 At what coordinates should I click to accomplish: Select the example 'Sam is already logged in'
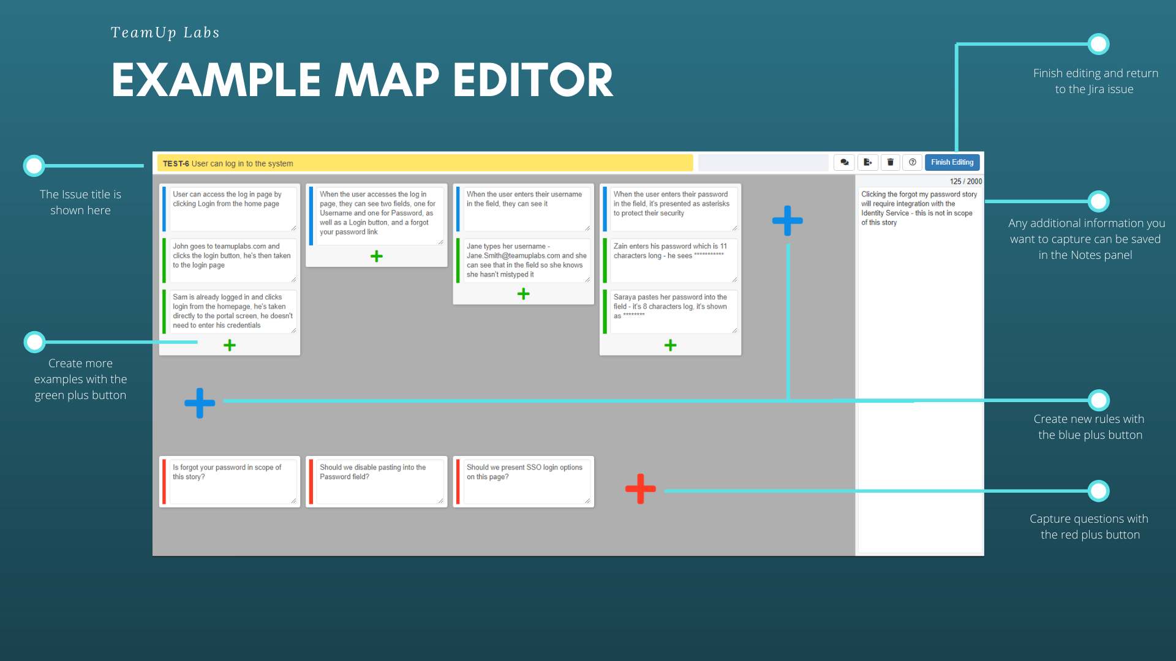pos(233,311)
